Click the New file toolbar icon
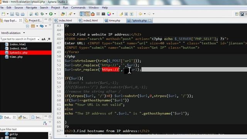This screenshot has width=247, height=139. pos(3,14)
